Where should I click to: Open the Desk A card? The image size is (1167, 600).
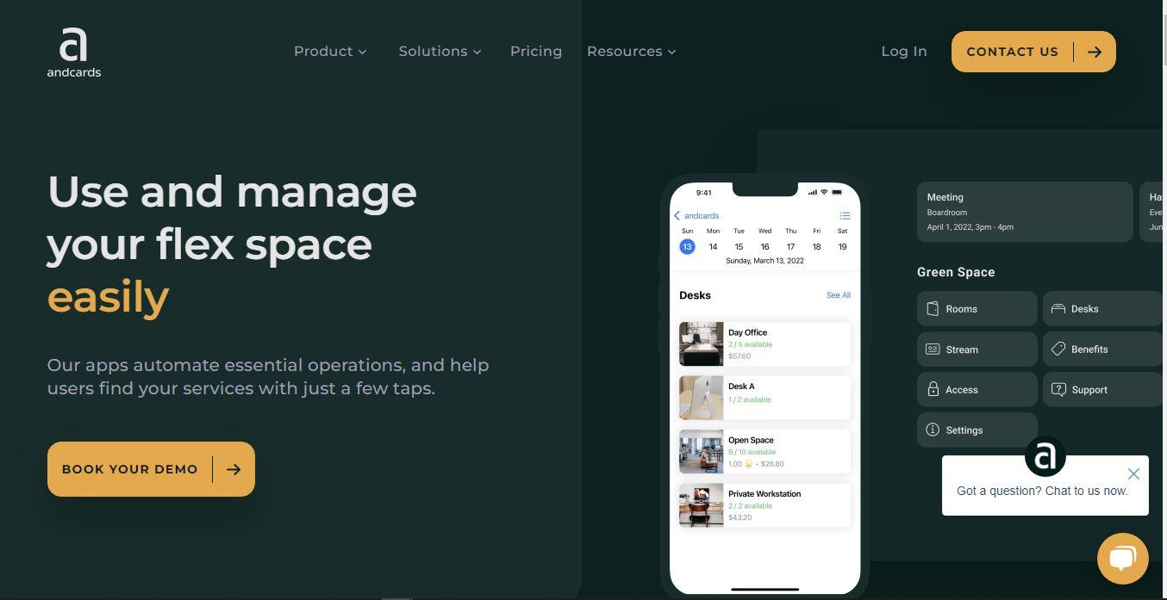click(765, 398)
